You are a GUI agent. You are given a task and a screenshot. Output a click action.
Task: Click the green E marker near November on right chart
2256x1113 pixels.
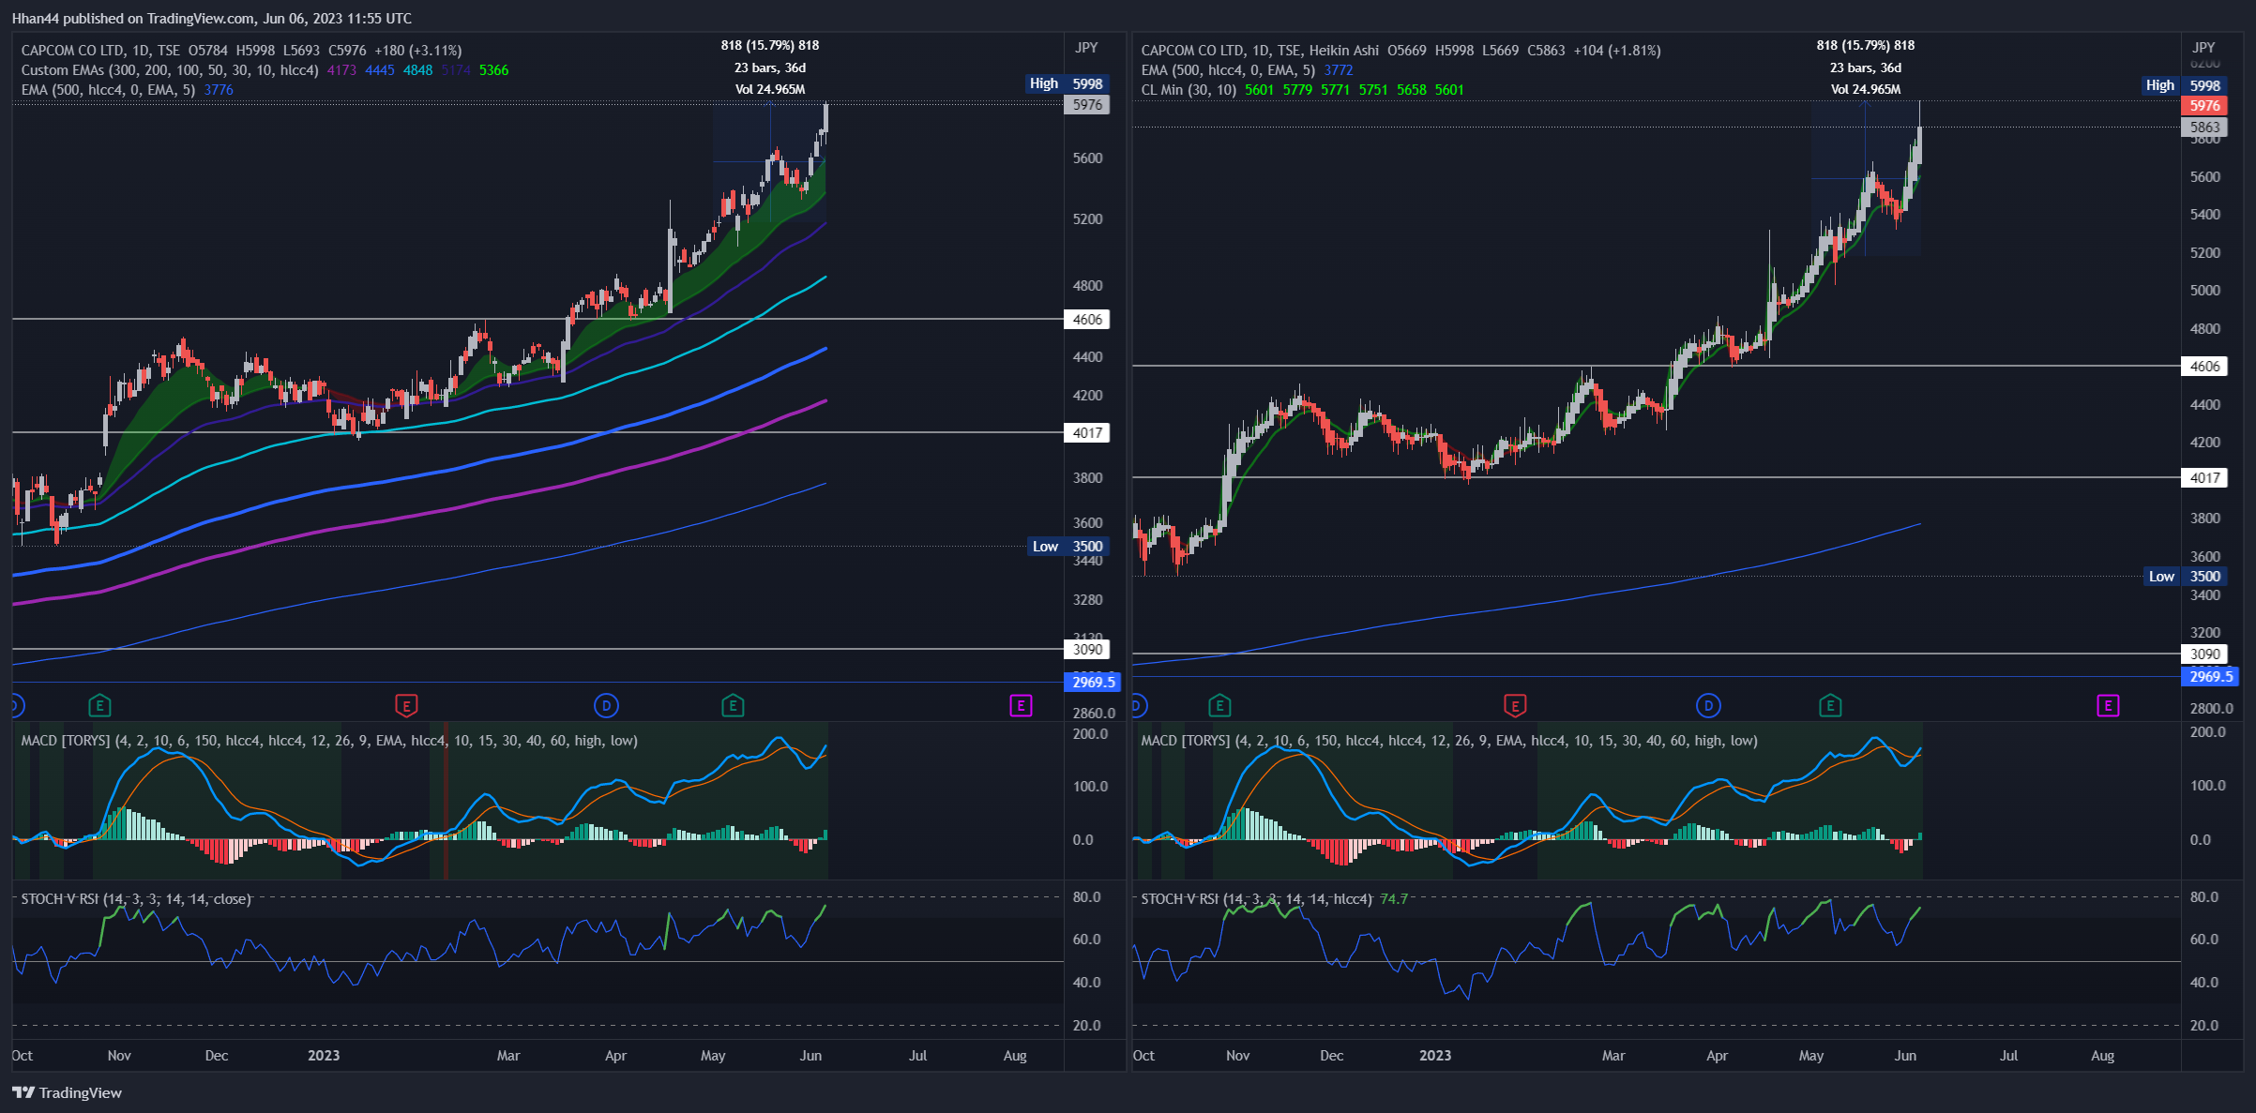tap(1219, 705)
